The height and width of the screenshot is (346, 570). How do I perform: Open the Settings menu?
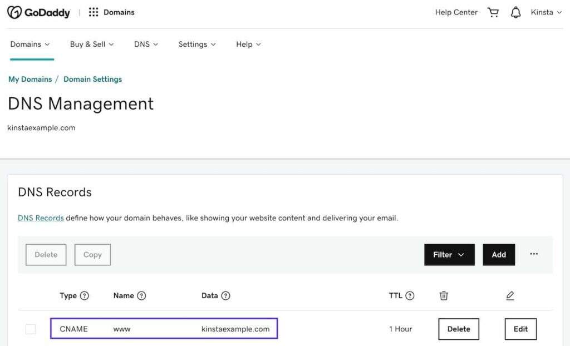pos(197,45)
